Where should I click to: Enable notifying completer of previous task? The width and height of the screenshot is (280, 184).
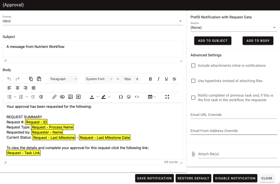[x=193, y=97]
